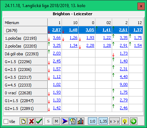Click Dá gól oba odds 1,73

[124, 53]
